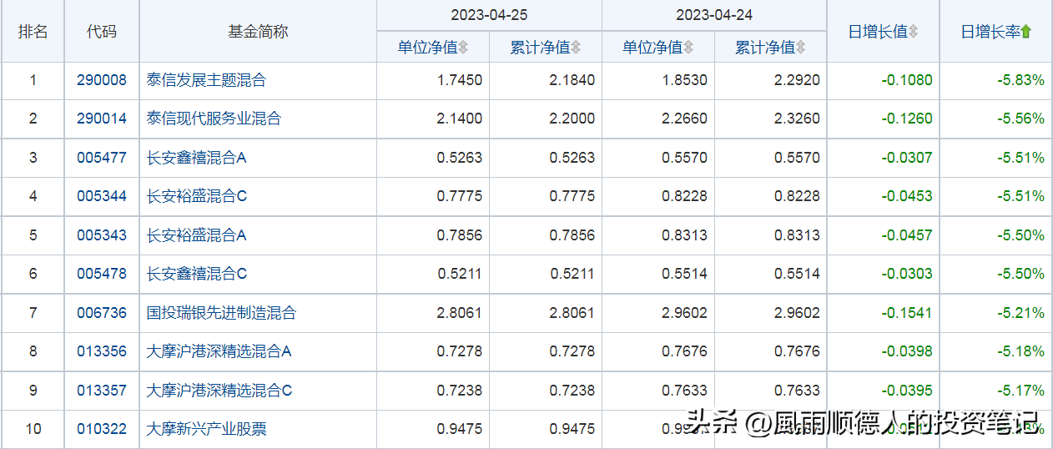This screenshot has height=449, width=1053.
Task: Select 2.3260 cumulative net value cell
Action: (798, 119)
